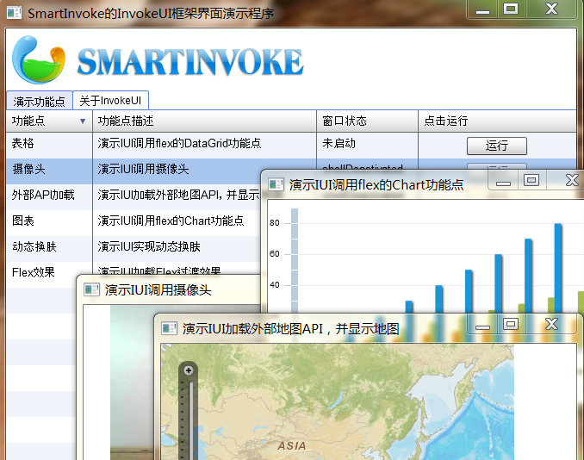584x460 pixels.
Task: Click description 演示IUI调用flex的DataGrid功能点
Action: pos(179,143)
